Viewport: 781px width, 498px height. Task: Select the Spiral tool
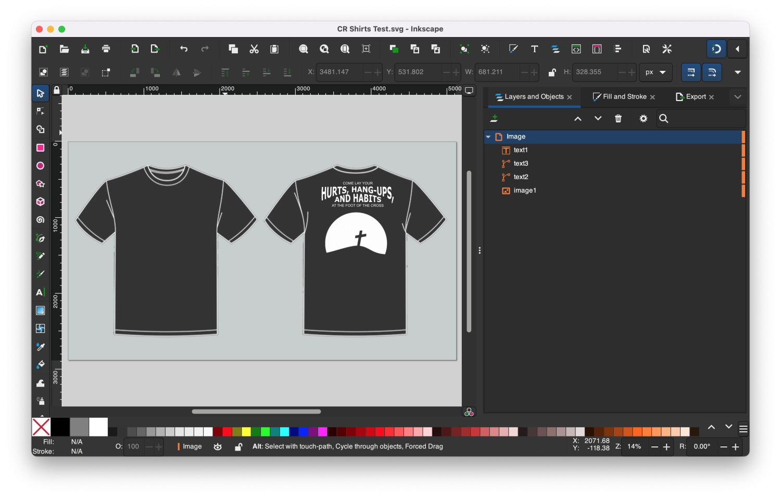pos(40,220)
